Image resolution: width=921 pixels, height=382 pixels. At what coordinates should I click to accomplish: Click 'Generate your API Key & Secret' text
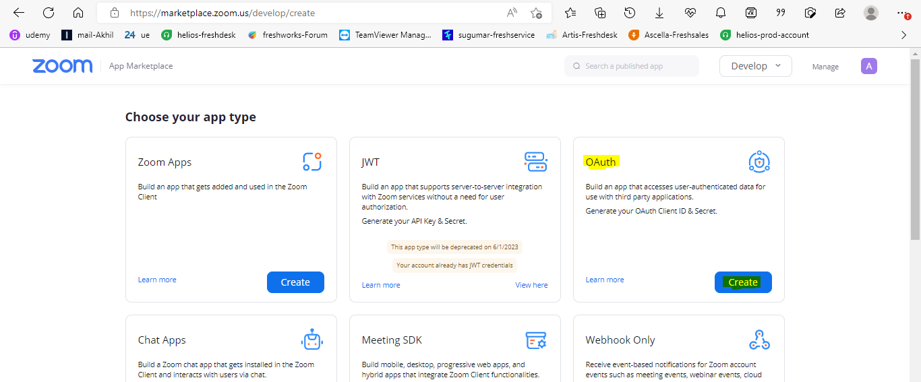(414, 221)
